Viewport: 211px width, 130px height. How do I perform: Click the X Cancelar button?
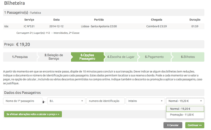[x=173, y=125]
